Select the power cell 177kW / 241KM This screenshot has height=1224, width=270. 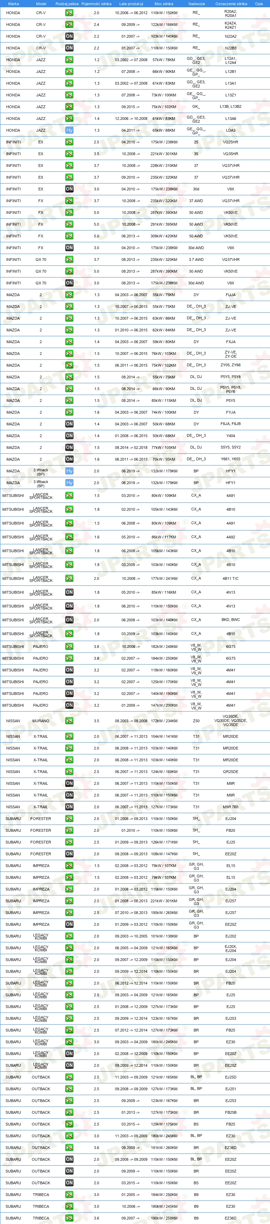(x=164, y=579)
